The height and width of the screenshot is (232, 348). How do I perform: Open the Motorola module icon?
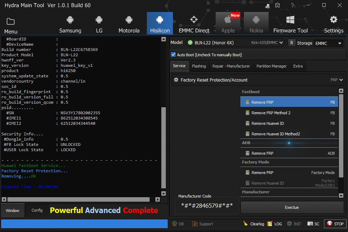[x=129, y=24]
